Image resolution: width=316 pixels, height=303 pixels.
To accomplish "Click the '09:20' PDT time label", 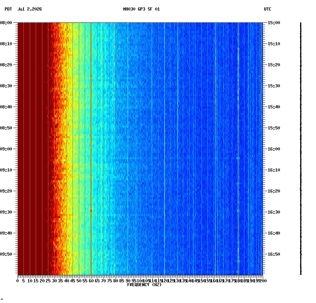I will (x=6, y=191).
